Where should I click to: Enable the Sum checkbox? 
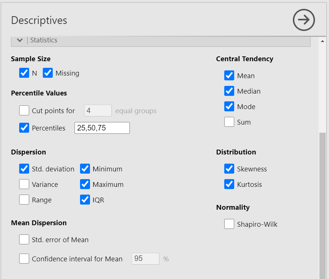(229, 122)
